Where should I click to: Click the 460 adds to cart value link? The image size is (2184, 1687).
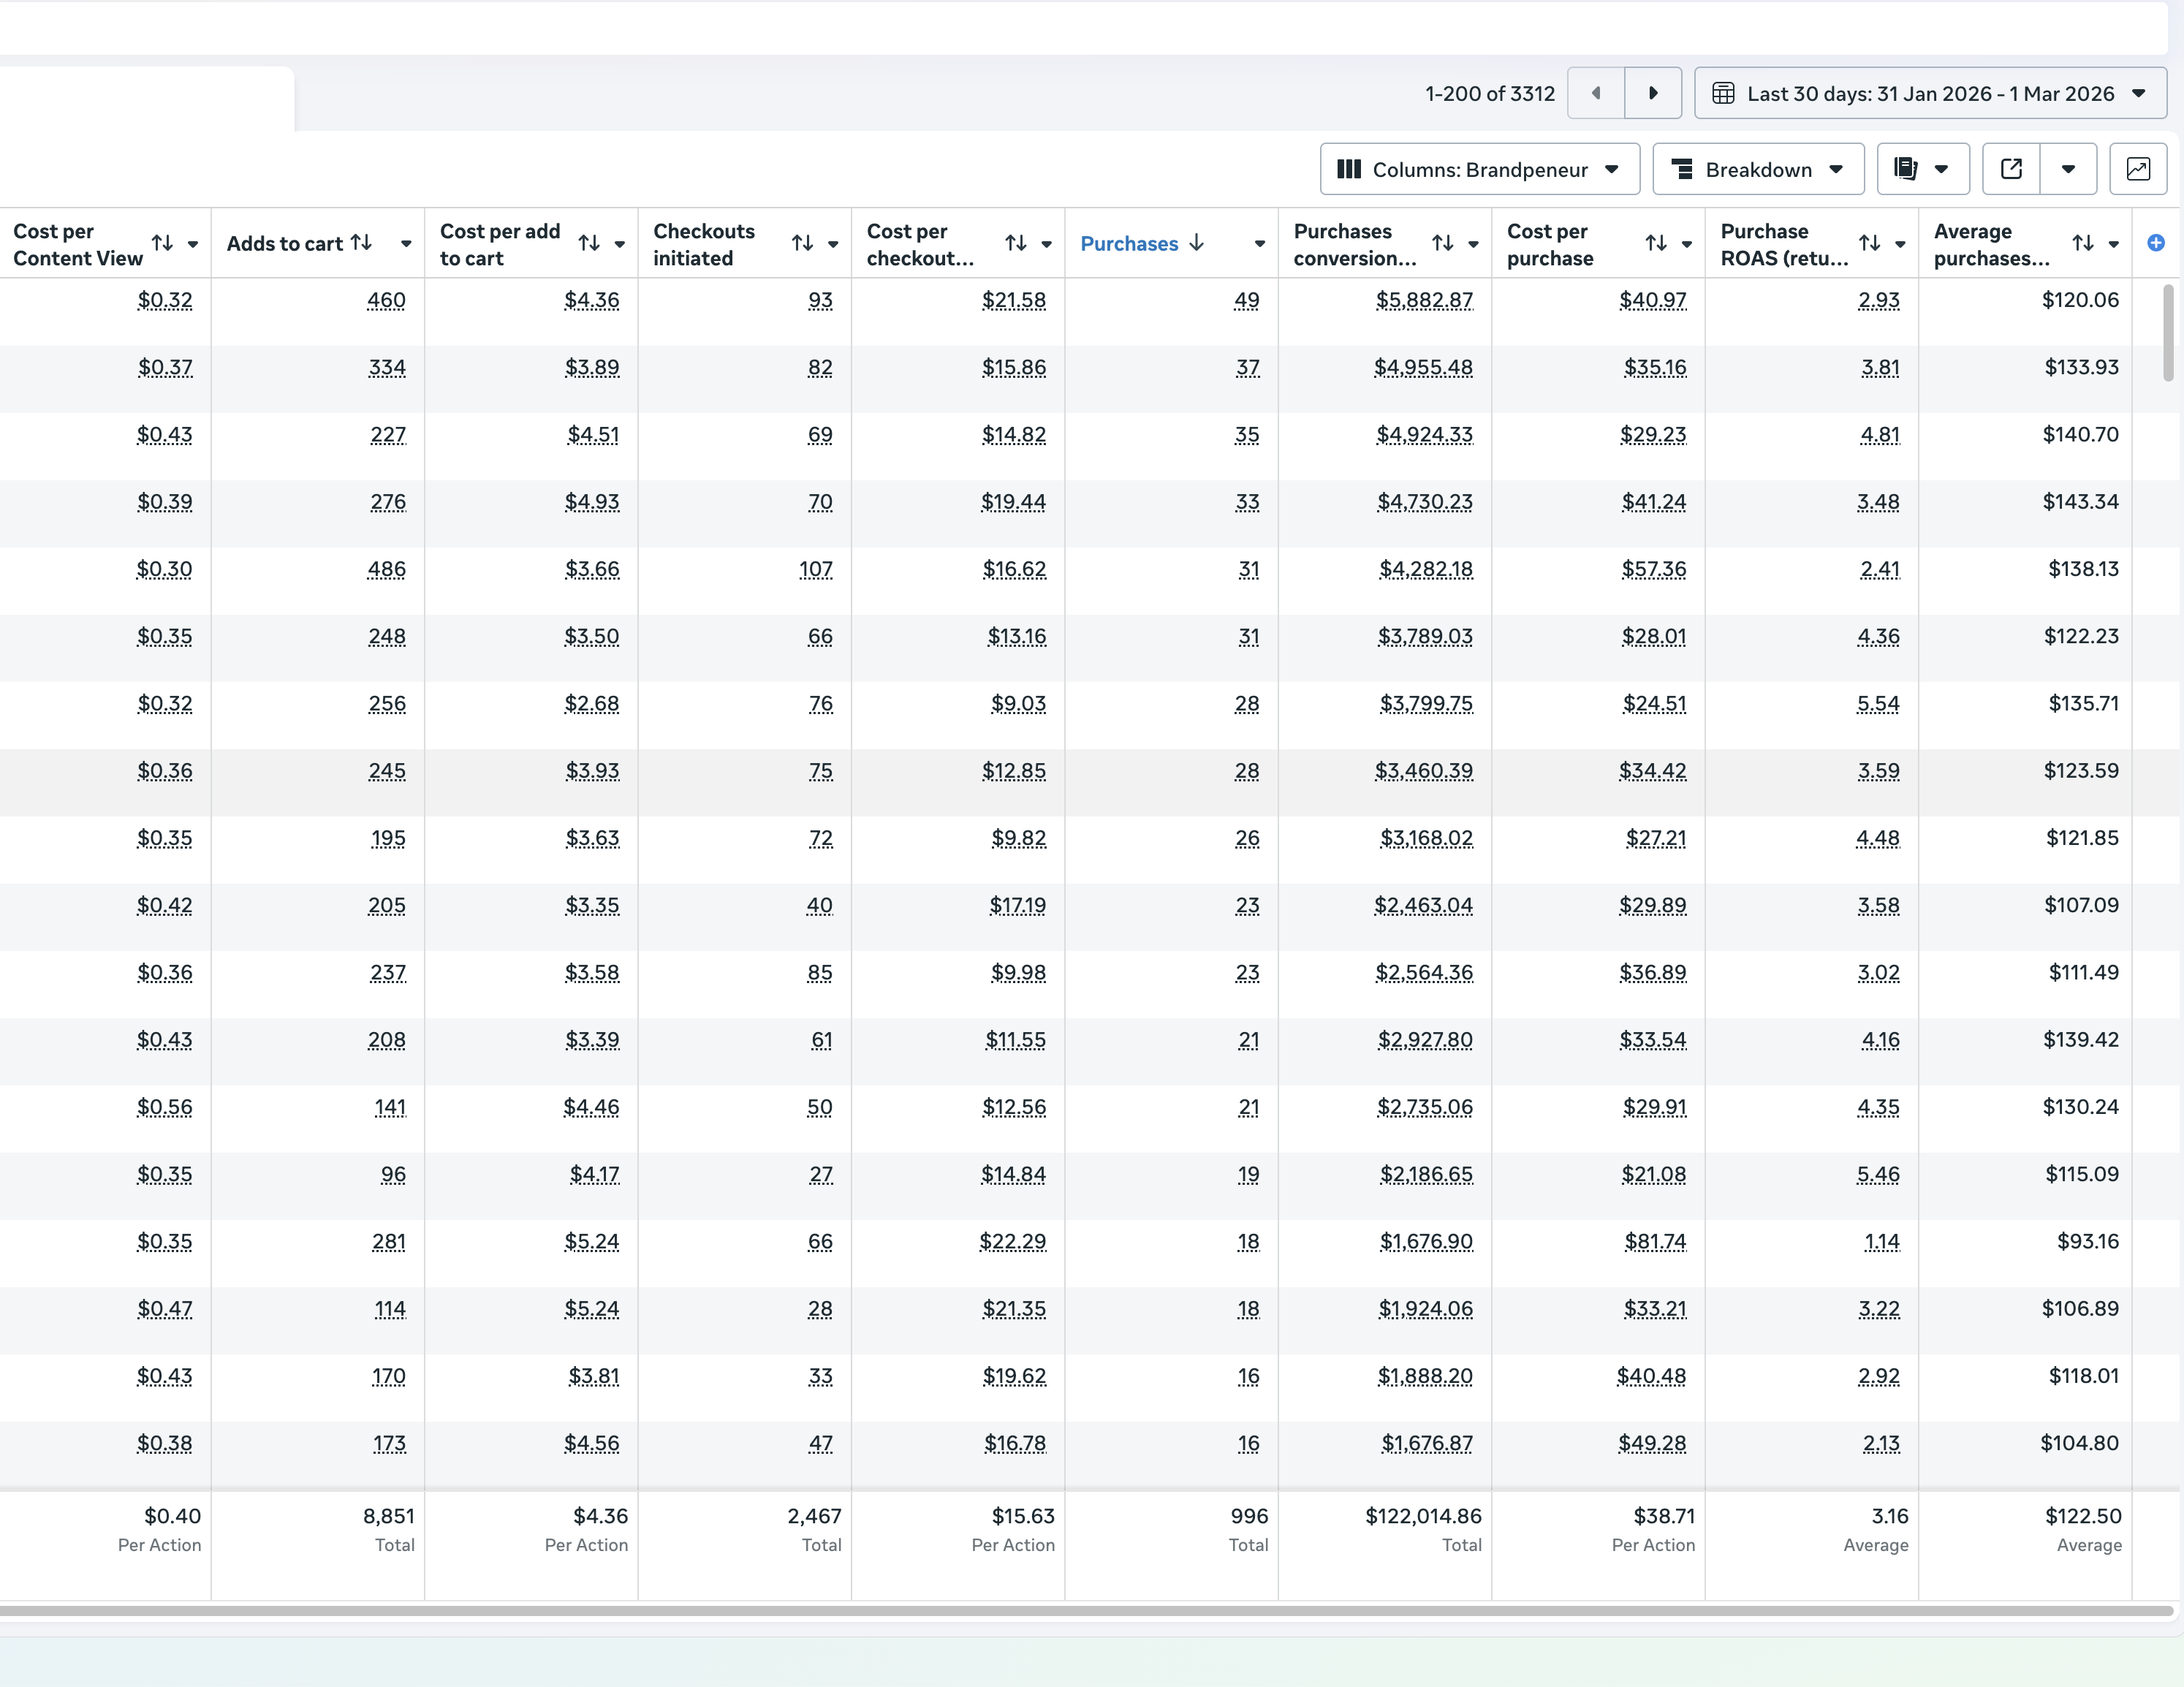pyautogui.click(x=387, y=300)
